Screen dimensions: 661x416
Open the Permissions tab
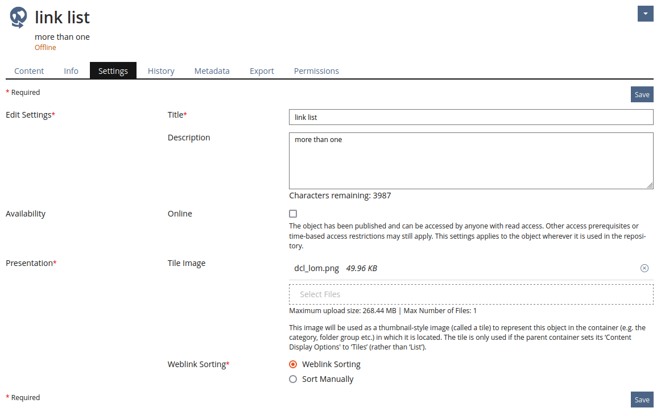tap(316, 71)
